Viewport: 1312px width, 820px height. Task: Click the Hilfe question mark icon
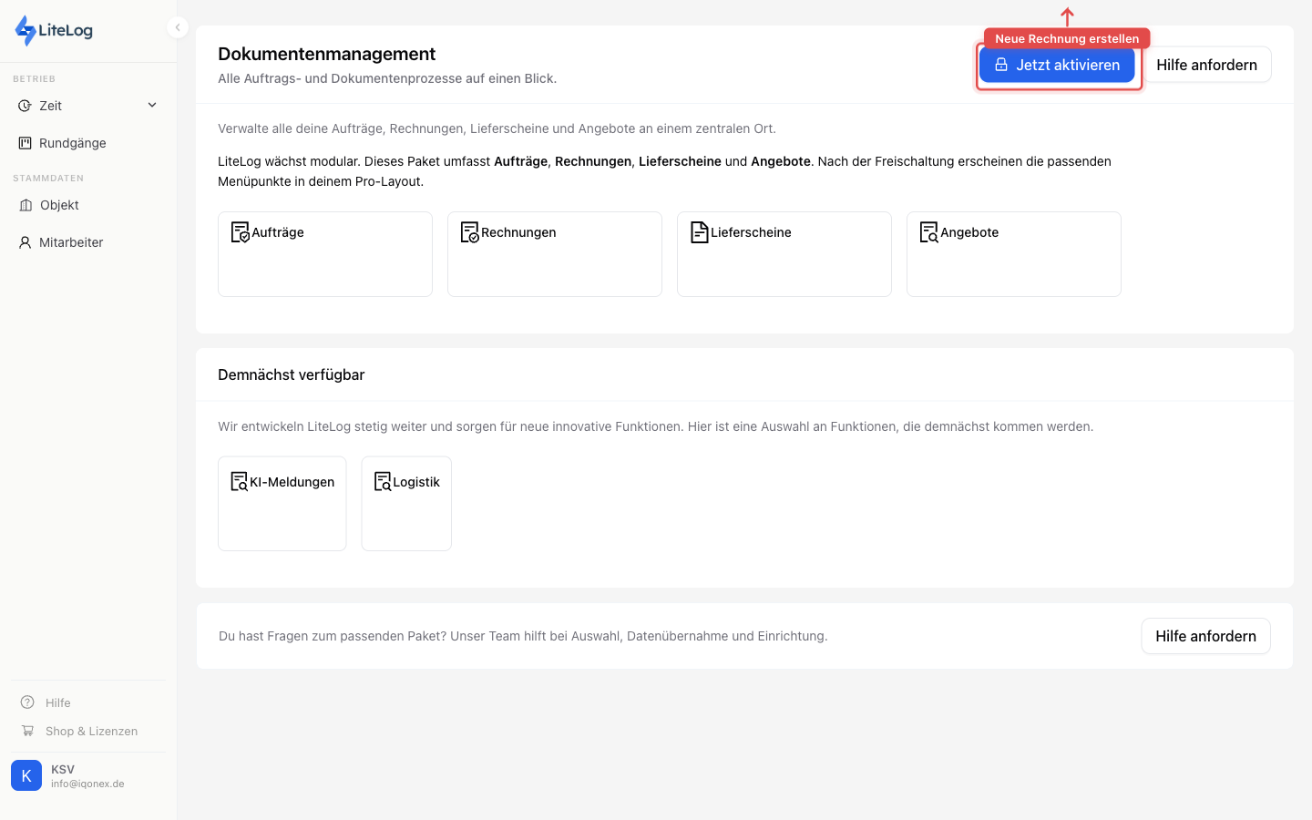click(27, 702)
